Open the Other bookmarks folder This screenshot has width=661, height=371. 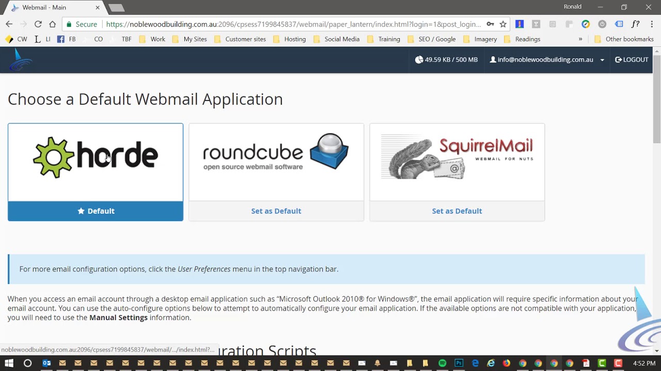624,39
